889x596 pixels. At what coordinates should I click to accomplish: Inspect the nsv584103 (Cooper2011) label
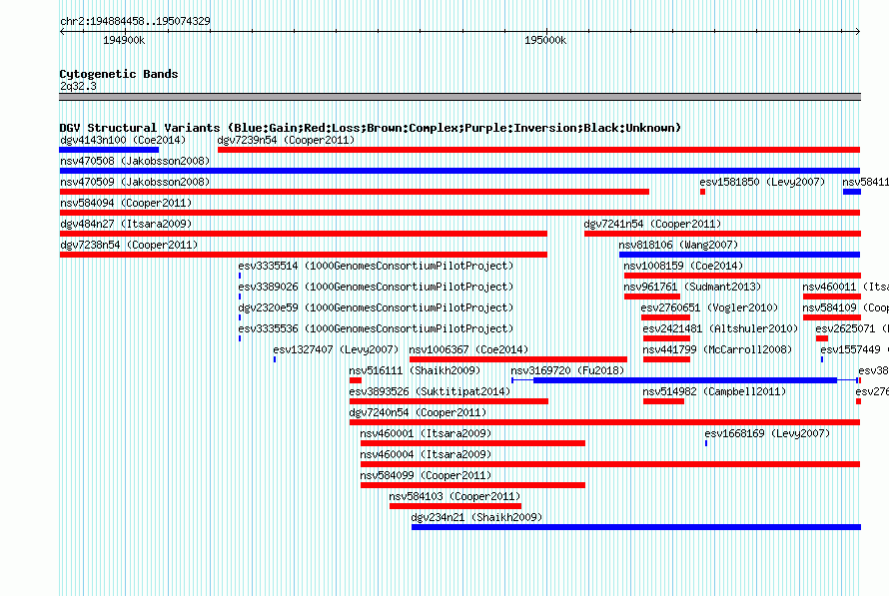click(454, 496)
